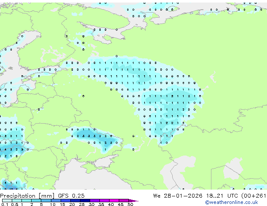Viewport: 267px width, 206px height.
Task: Click the '18..21 UTC' time text
Action: pyautogui.click(x=222, y=195)
